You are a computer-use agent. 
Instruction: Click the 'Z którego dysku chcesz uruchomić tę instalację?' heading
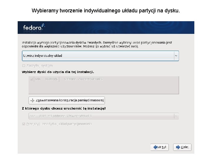coord(64,108)
